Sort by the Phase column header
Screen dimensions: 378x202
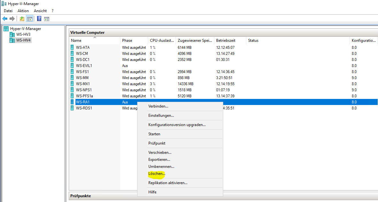click(134, 41)
